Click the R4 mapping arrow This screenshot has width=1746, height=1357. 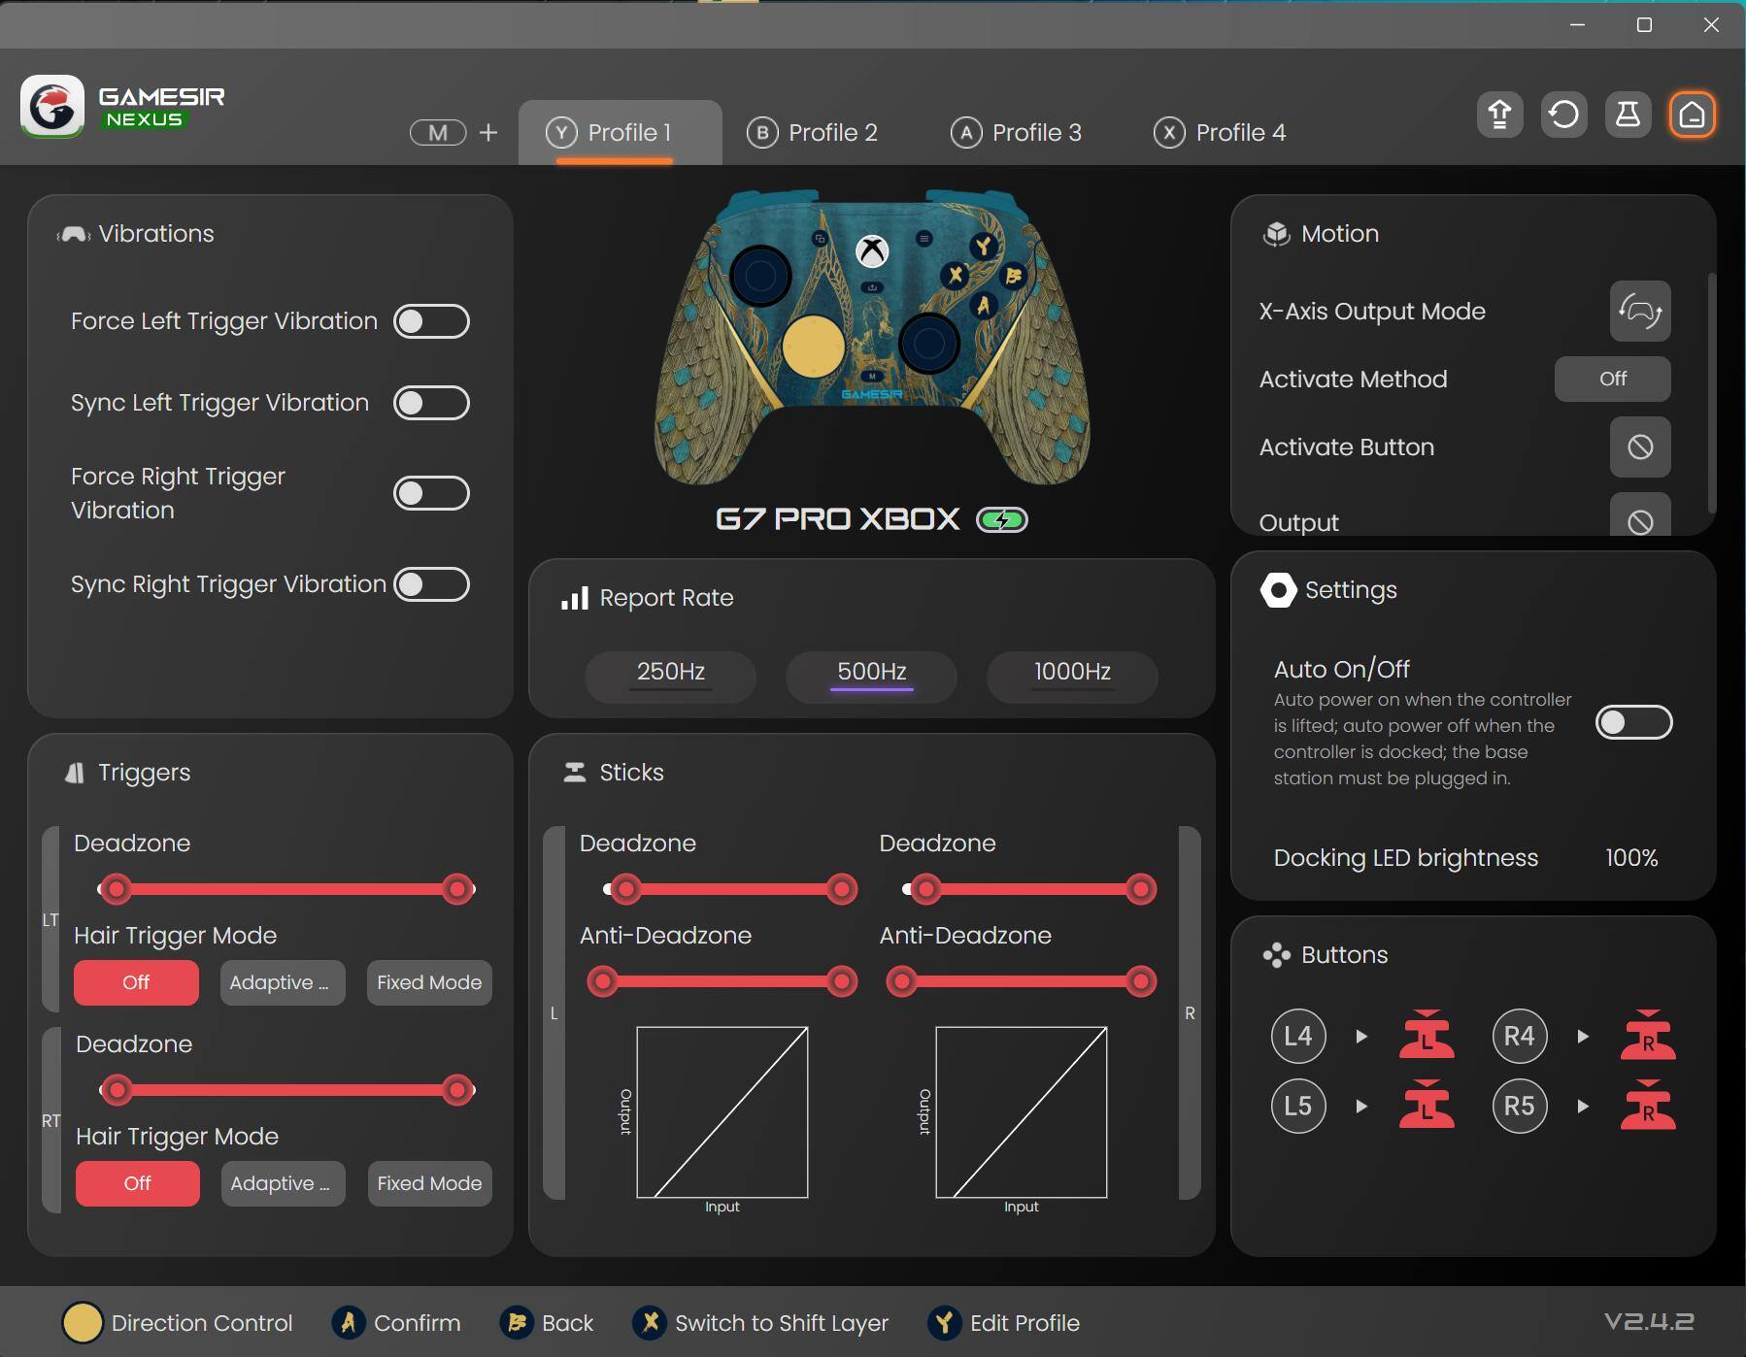point(1583,1037)
